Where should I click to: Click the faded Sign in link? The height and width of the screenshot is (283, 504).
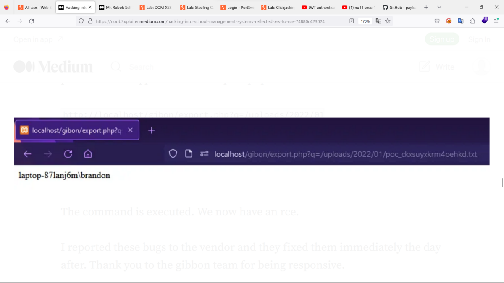pyautogui.click(x=479, y=39)
